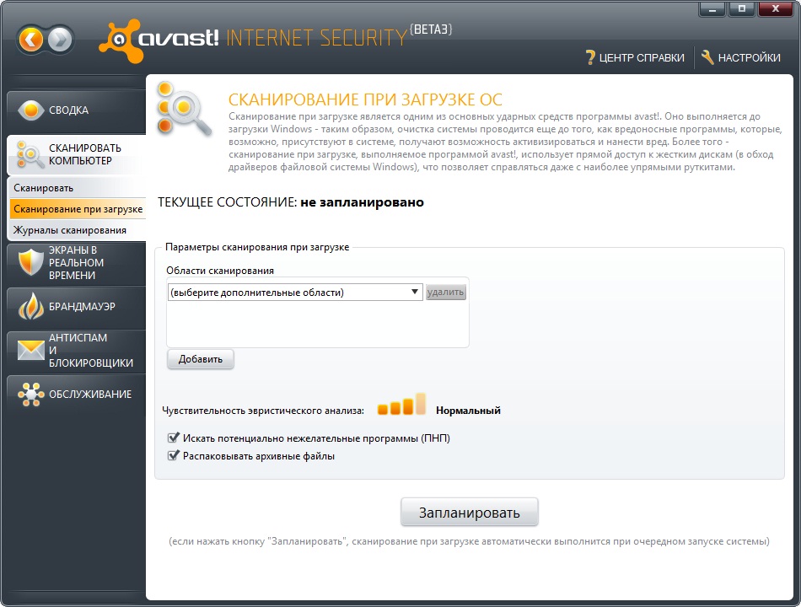Click the grey forward arrow button
801x607 pixels.
tap(60, 39)
